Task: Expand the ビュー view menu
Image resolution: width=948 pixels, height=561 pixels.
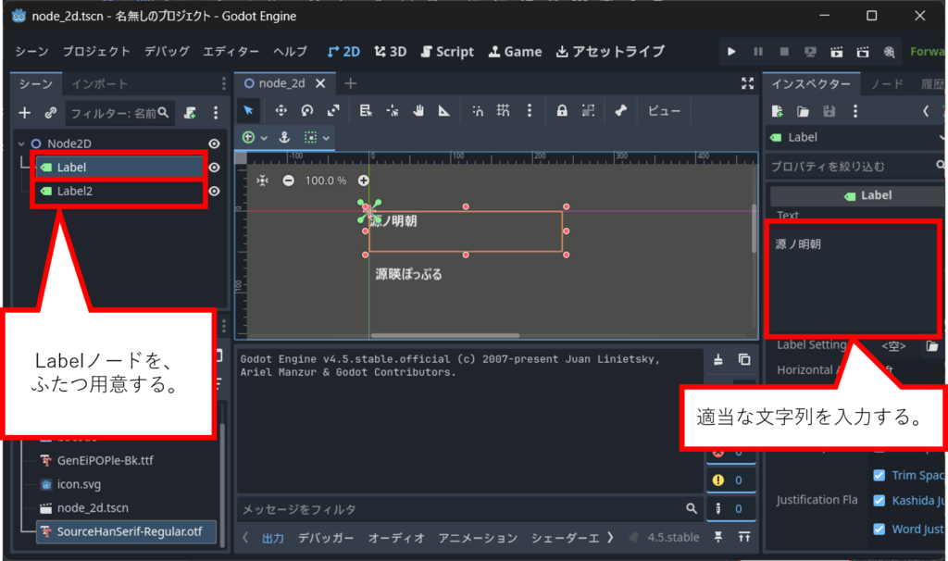Action: 664,110
